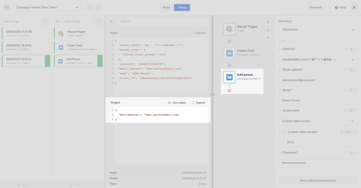This screenshot has width=361, height=188.
Task: Click Show advanced properties button
Action: [318, 180]
